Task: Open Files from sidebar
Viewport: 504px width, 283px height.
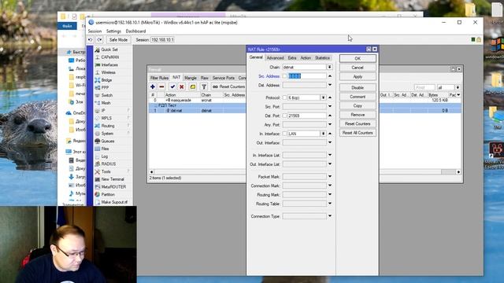Action: pyautogui.click(x=105, y=149)
